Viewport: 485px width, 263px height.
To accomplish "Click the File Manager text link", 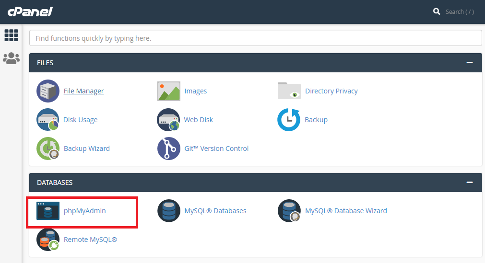I will tap(83, 91).
